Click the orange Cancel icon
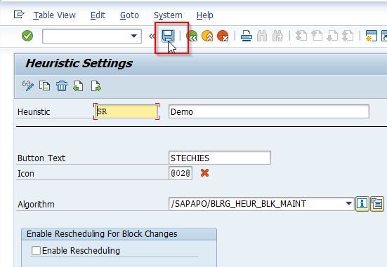 pos(223,36)
